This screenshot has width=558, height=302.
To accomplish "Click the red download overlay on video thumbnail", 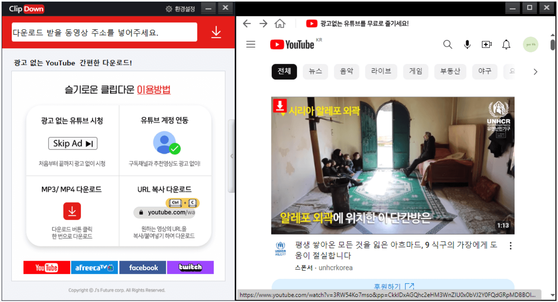I will click(x=280, y=106).
